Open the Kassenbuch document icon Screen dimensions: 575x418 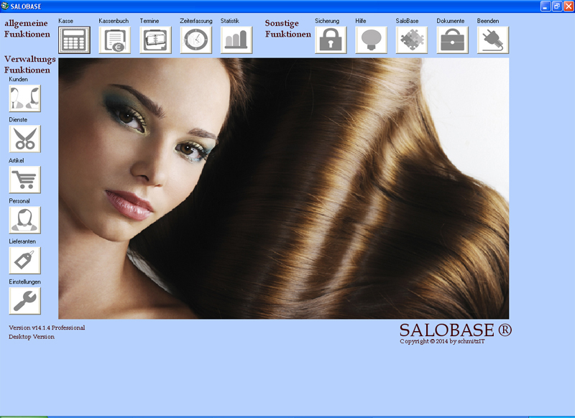click(x=115, y=40)
